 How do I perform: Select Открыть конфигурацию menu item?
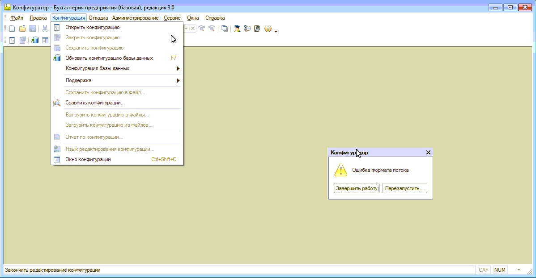(117, 27)
